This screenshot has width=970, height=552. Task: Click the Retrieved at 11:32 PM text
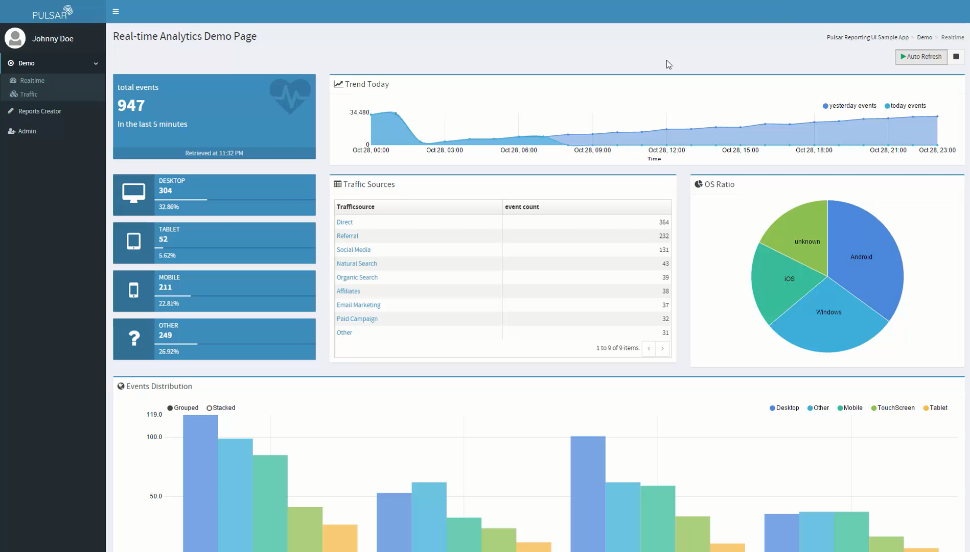coord(214,153)
